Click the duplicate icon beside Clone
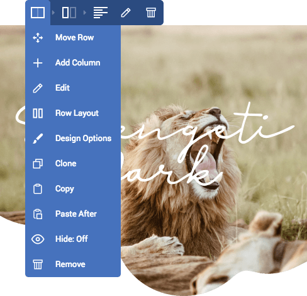307x296 pixels. pyautogui.click(x=38, y=164)
